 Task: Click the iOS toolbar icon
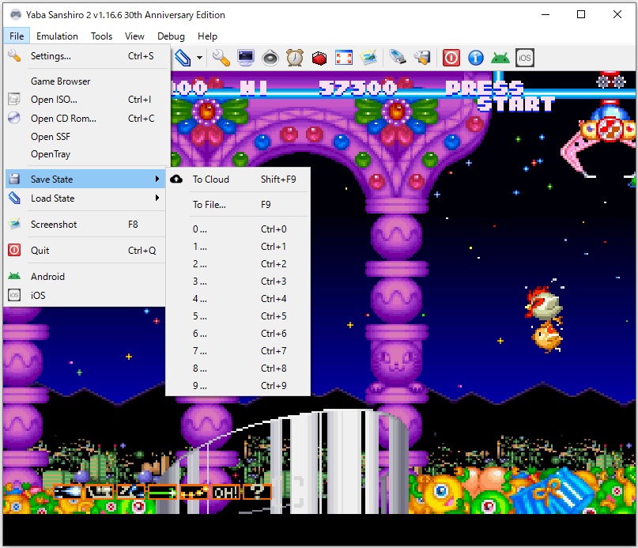coord(525,58)
